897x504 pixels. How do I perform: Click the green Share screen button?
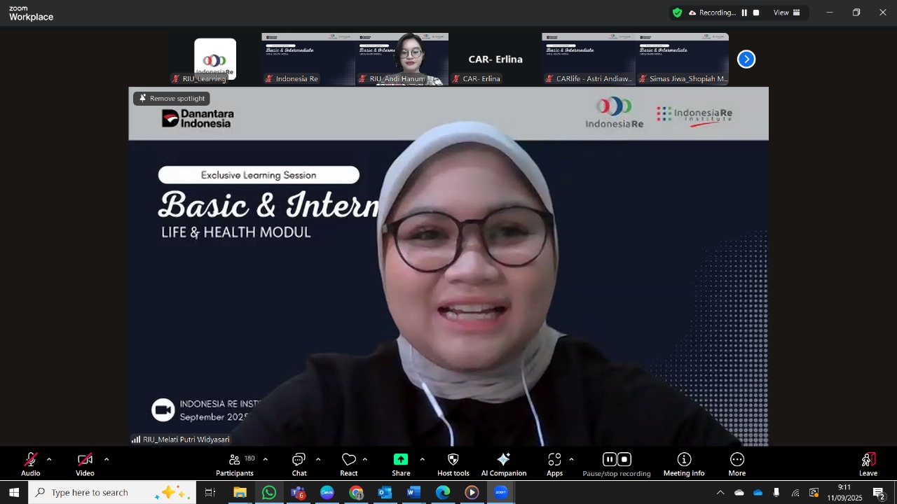(x=401, y=460)
